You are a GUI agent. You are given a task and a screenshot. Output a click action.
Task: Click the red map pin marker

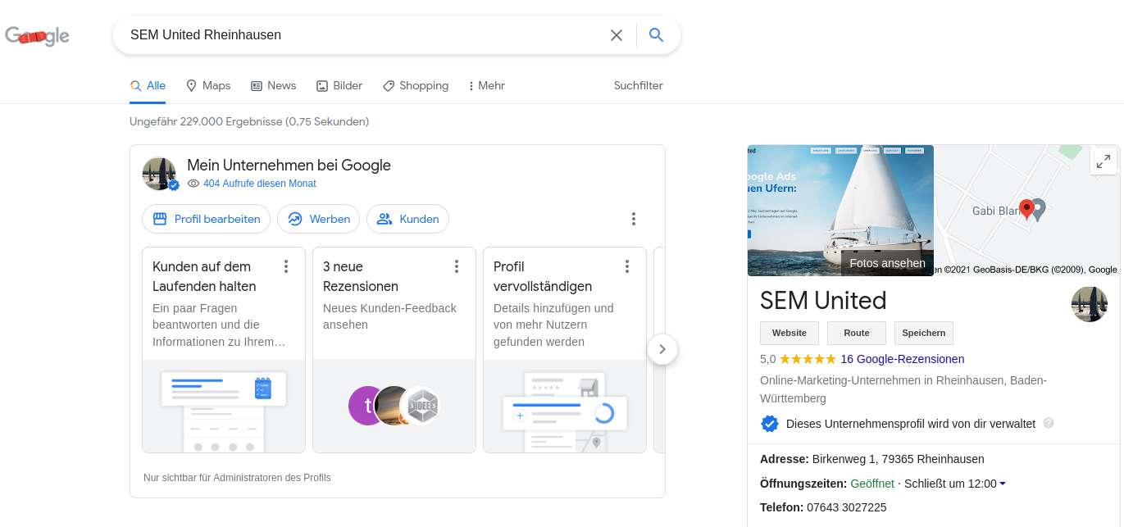click(1026, 210)
